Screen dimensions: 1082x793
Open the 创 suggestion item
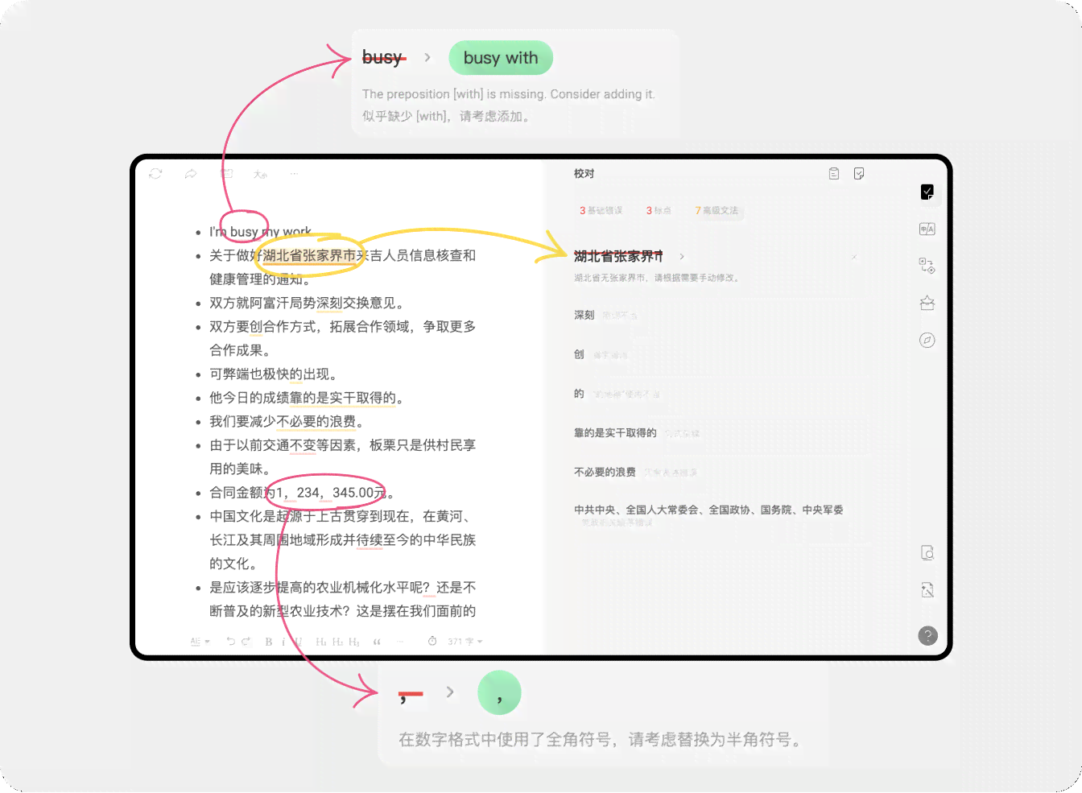(601, 355)
